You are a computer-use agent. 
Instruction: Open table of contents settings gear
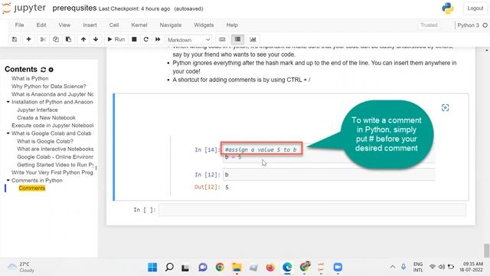tap(51, 70)
